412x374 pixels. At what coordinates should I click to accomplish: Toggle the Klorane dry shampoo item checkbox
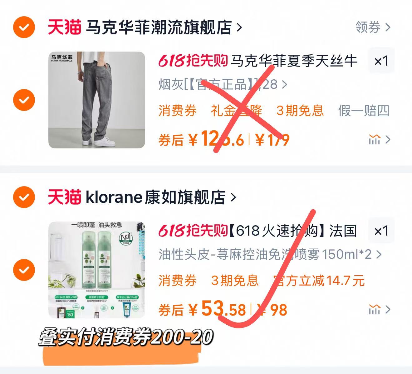click(x=24, y=270)
